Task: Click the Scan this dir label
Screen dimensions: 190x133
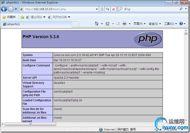Action: (34, 111)
